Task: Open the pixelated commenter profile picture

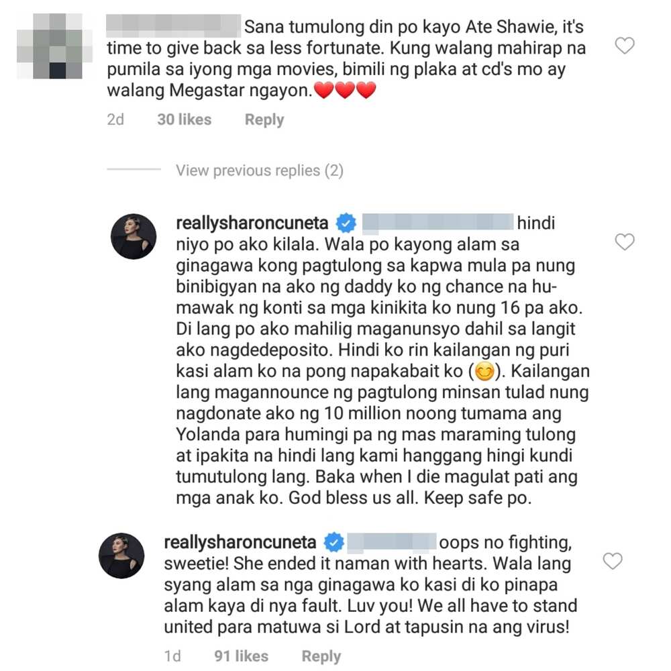Action: tap(54, 46)
